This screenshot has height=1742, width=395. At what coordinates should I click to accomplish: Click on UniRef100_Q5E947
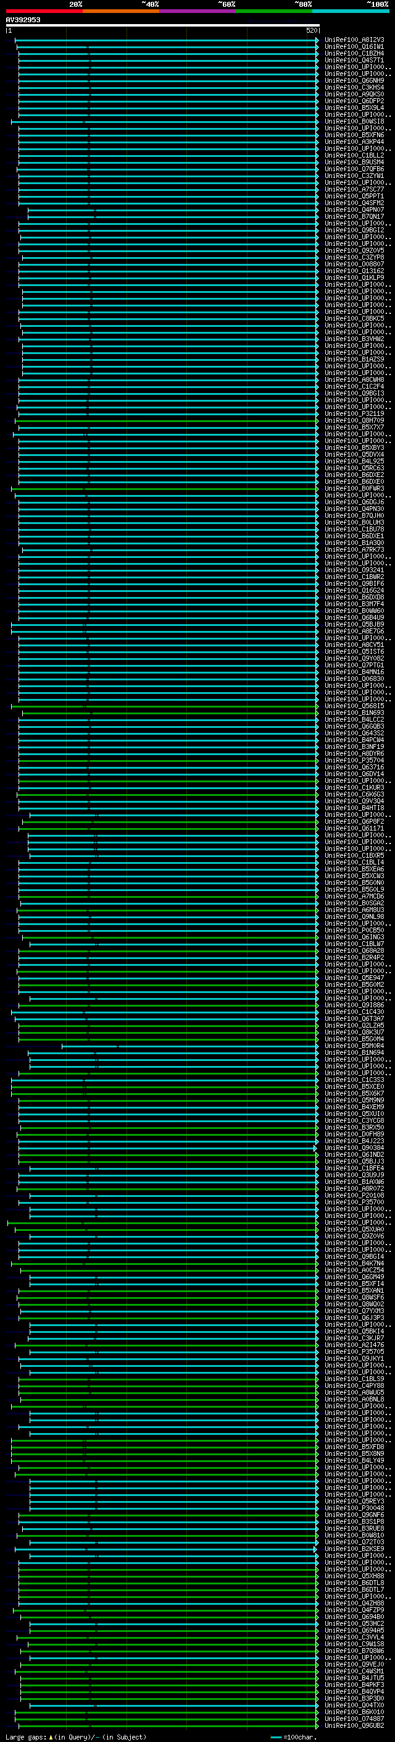(x=354, y=978)
